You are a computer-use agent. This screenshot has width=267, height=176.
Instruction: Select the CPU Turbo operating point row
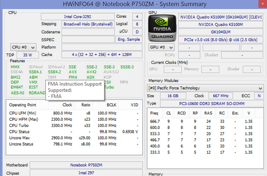(74, 126)
